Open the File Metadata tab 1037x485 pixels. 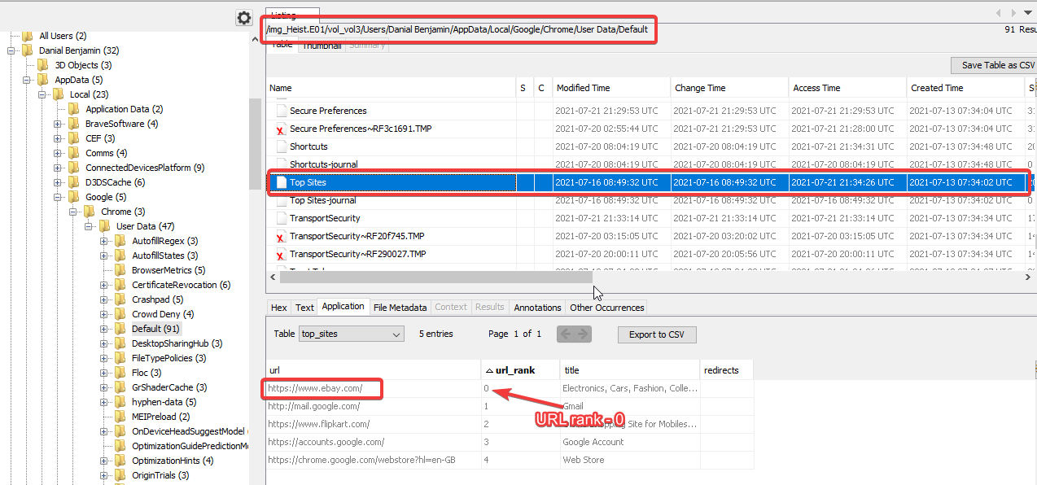pyautogui.click(x=400, y=308)
